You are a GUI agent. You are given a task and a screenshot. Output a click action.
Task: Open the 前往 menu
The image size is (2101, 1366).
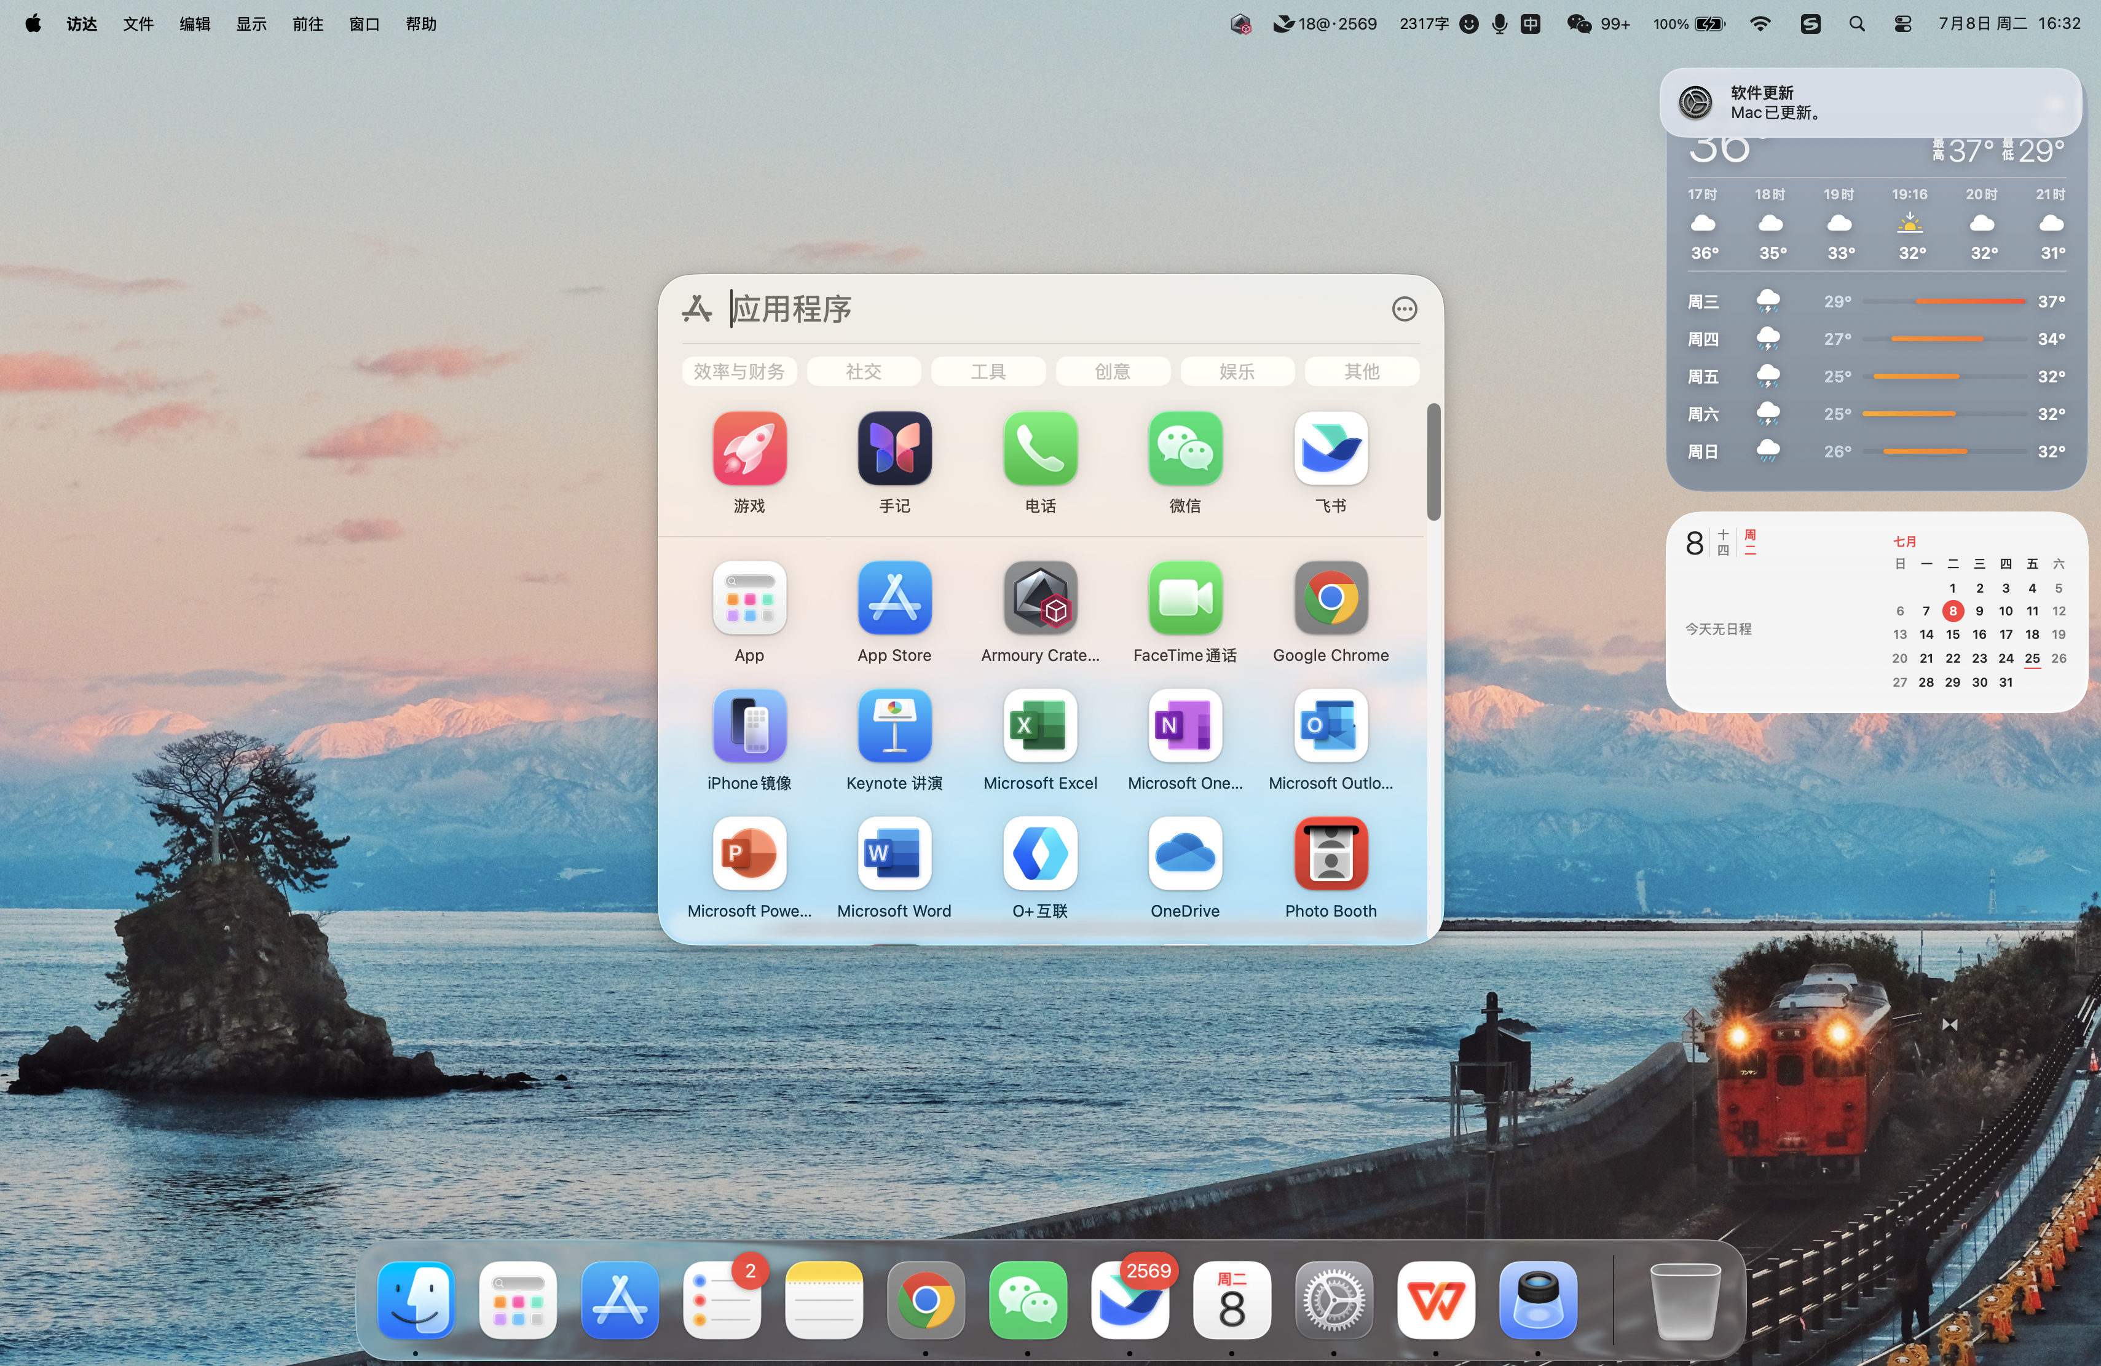click(x=307, y=24)
